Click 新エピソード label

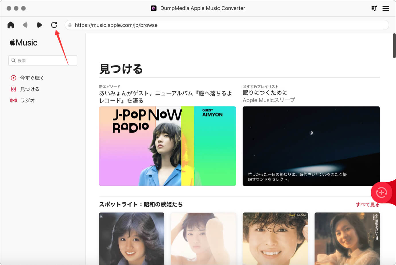click(x=110, y=87)
